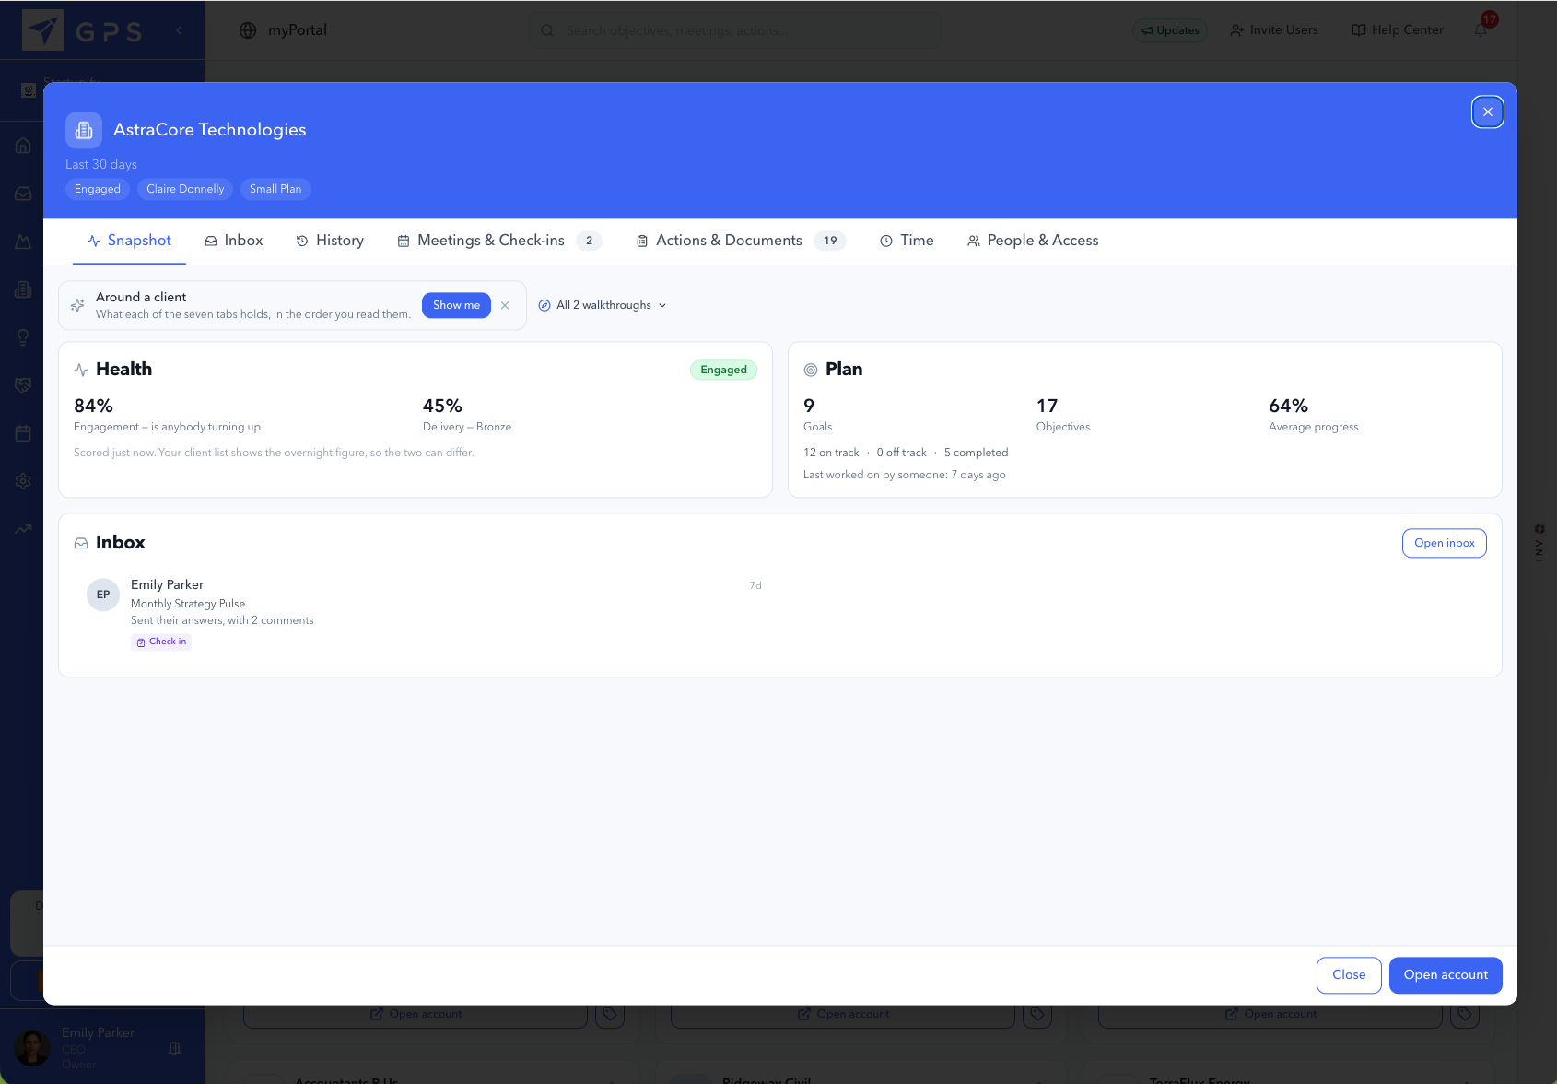Click the green Engaged health badge
This screenshot has height=1084, width=1557.
point(723,370)
